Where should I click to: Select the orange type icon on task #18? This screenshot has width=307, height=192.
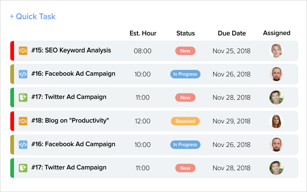tap(23, 121)
